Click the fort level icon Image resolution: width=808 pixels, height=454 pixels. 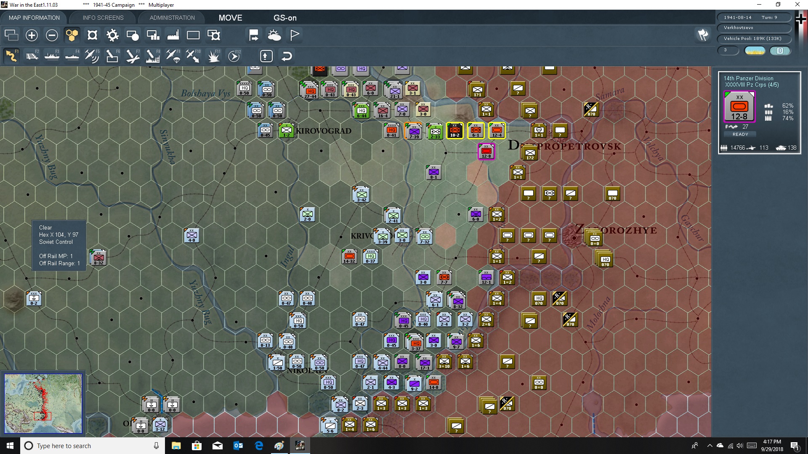point(92,35)
